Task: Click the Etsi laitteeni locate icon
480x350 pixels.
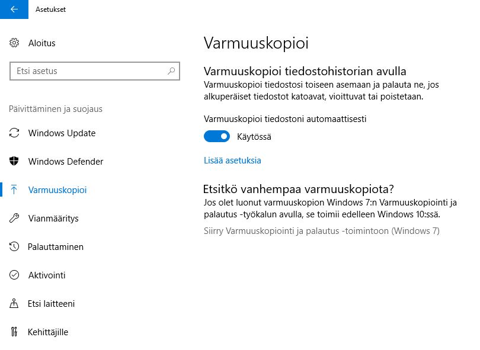Action: (15, 304)
